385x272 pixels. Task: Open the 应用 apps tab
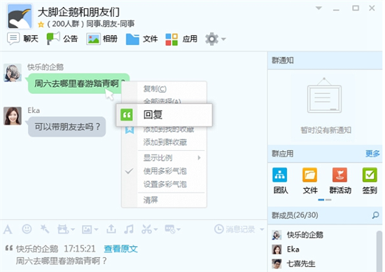pos(181,39)
